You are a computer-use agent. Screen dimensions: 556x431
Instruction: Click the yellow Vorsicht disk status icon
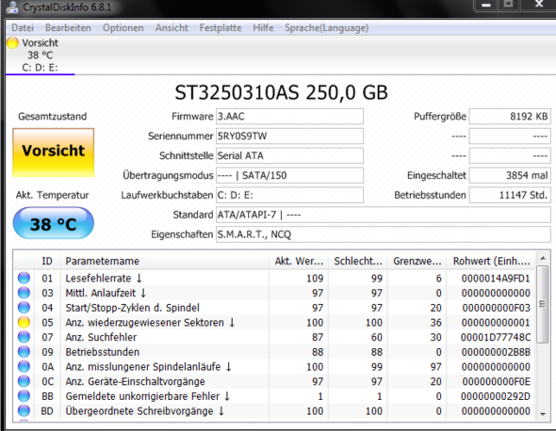[x=12, y=43]
